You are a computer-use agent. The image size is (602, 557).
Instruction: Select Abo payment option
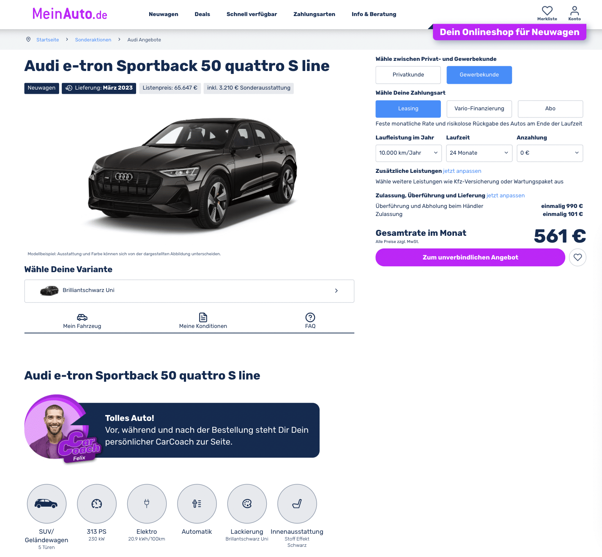click(x=550, y=109)
